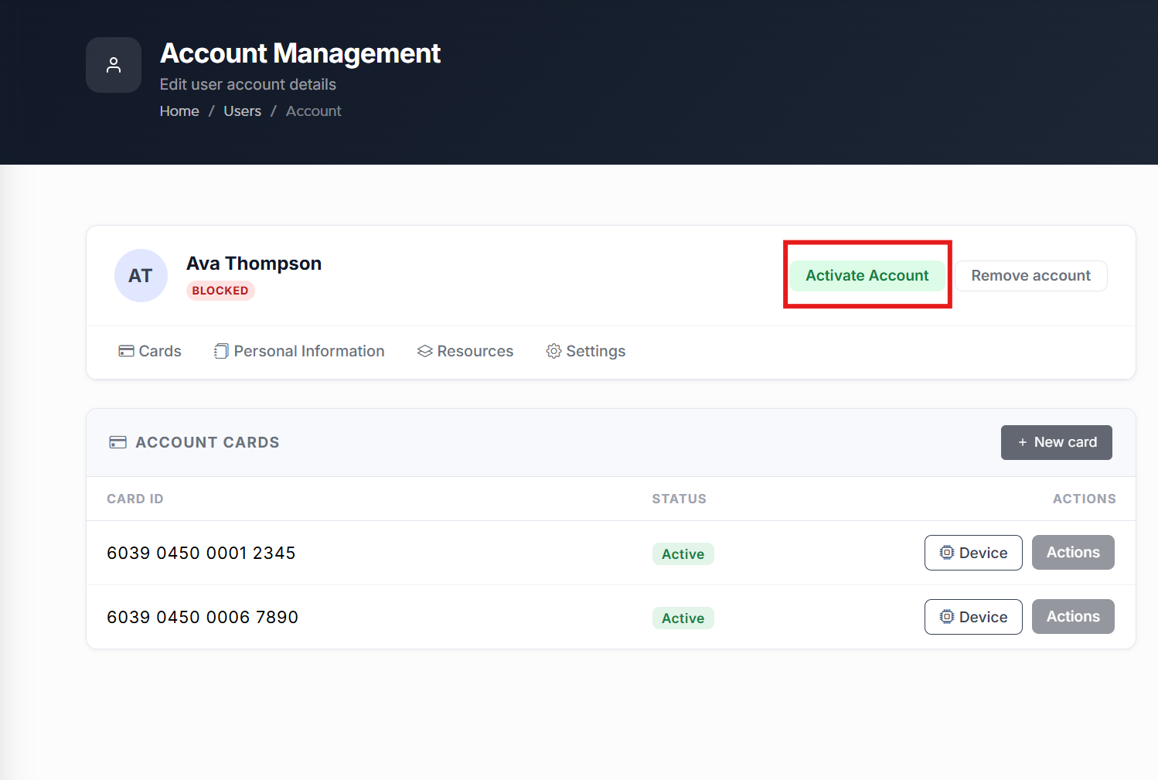The image size is (1158, 780).
Task: Open the Resources tab
Action: [465, 351]
